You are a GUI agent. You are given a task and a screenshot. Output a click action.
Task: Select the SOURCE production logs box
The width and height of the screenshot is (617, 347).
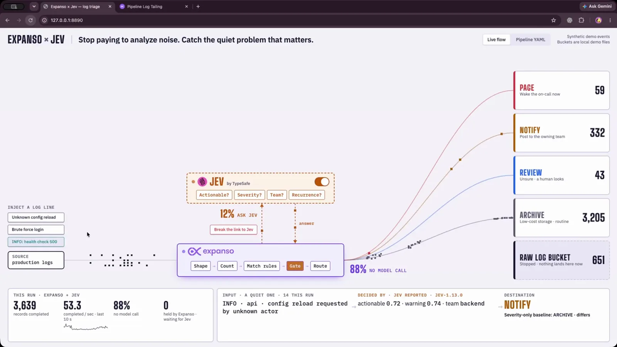(36, 260)
